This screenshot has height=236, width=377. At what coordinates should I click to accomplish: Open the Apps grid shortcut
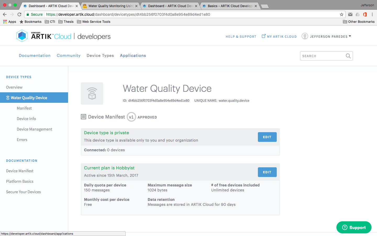tap(9, 22)
